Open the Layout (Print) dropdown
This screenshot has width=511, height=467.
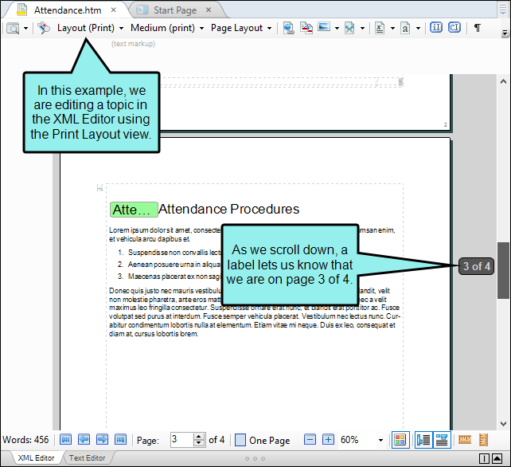[x=90, y=28]
